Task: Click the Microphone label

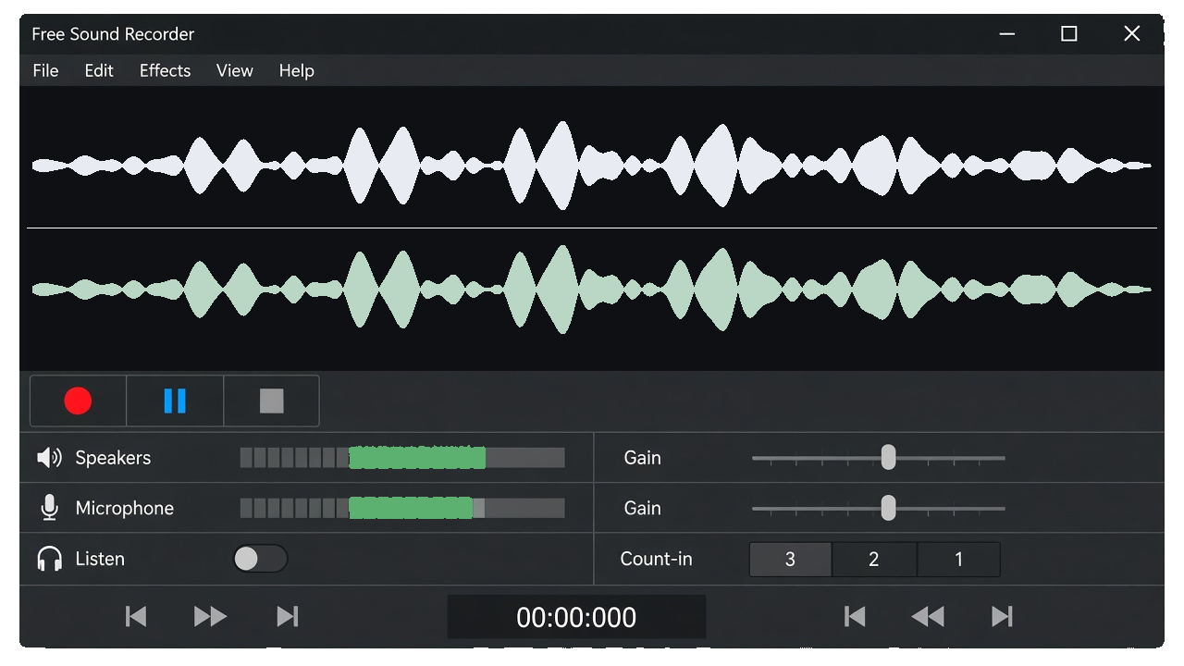Action: [x=124, y=508]
